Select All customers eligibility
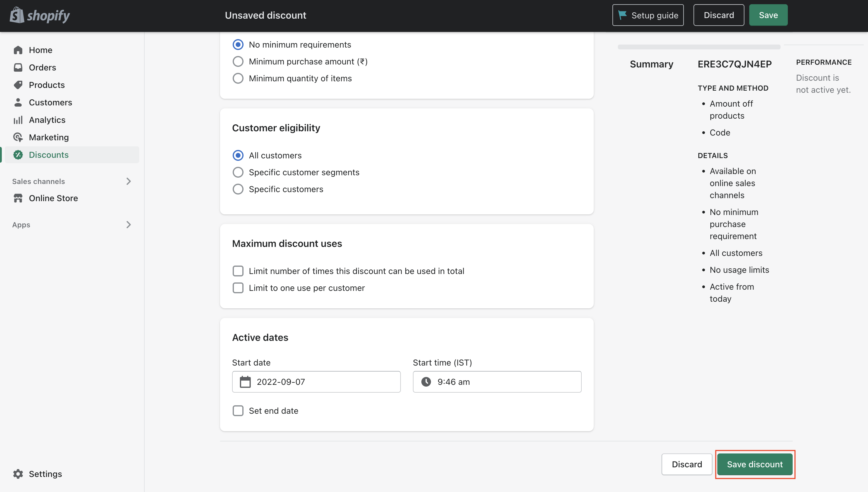This screenshot has height=492, width=868. (238, 155)
